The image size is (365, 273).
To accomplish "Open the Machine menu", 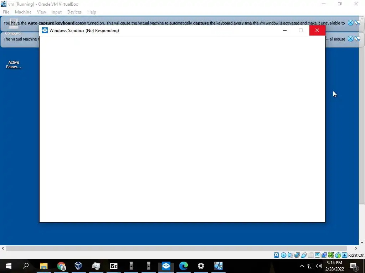I will pos(23,12).
